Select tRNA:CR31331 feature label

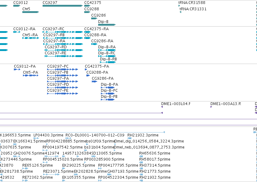193,9
